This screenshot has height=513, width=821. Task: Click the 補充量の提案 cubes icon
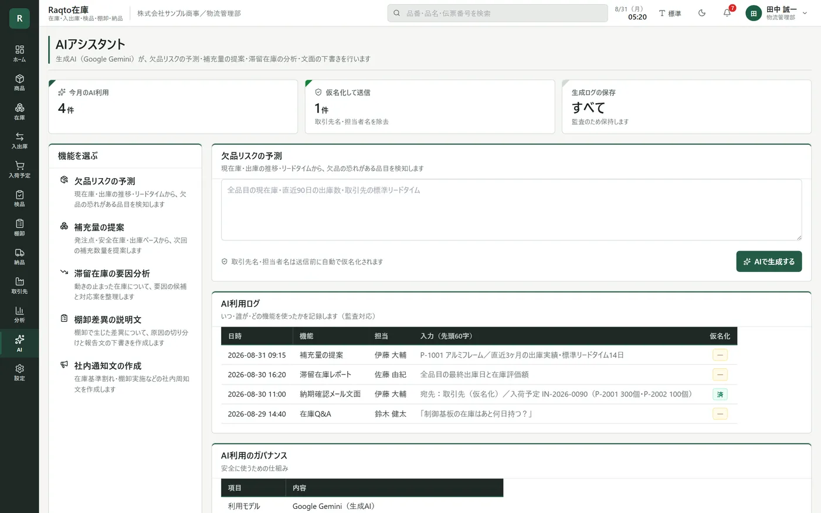click(x=65, y=226)
